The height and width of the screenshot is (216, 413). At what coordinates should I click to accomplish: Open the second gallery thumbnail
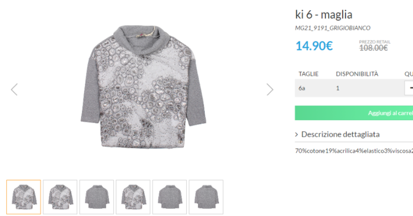pyautogui.click(x=60, y=197)
